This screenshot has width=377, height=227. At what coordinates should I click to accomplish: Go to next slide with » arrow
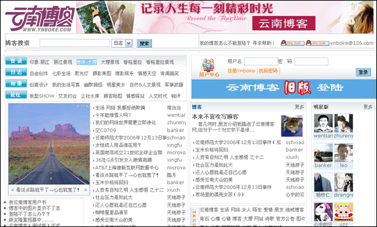(x=86, y=190)
